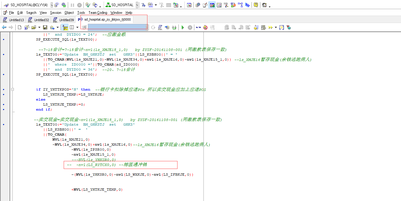
Task: Click the flask test icon
Action: point(256,27)
